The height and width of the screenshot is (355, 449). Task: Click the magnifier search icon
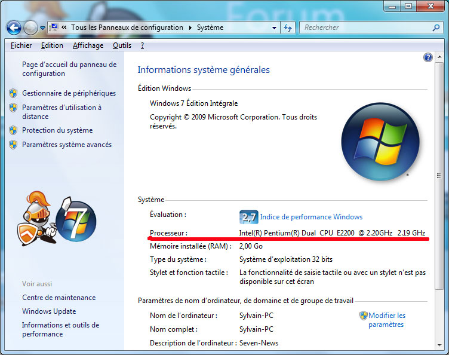(436, 27)
